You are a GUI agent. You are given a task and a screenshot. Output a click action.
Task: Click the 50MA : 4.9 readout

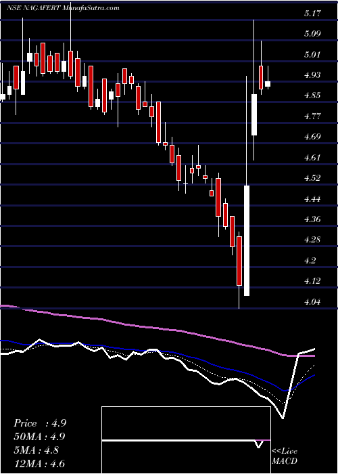pyautogui.click(x=40, y=437)
